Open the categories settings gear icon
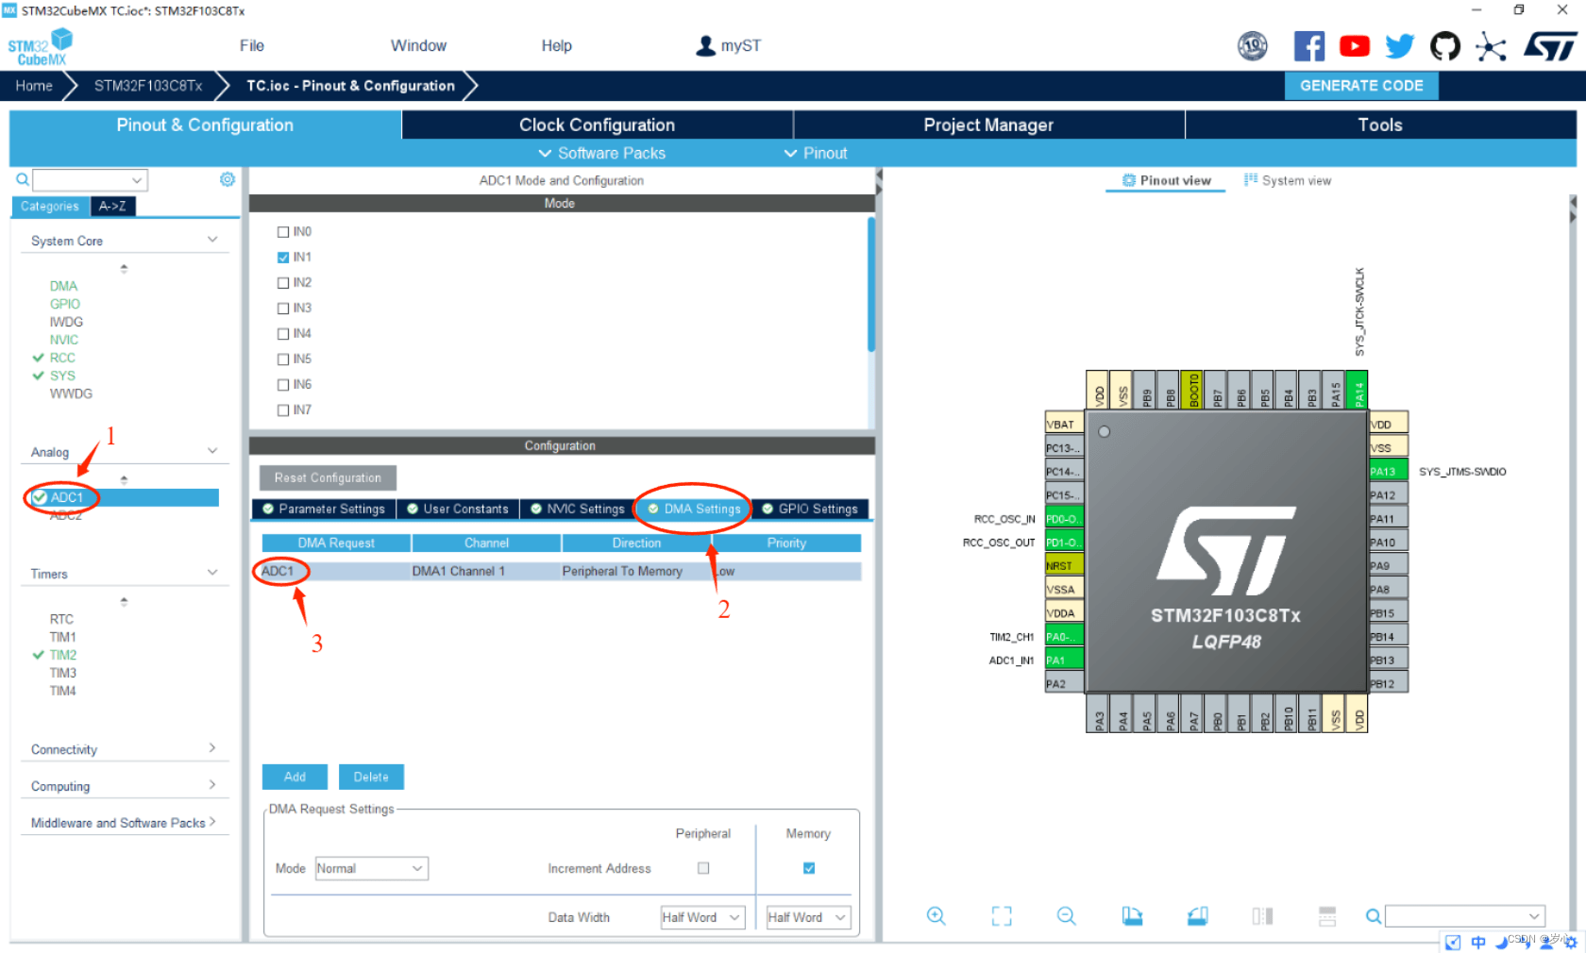This screenshot has width=1586, height=953. (x=228, y=179)
